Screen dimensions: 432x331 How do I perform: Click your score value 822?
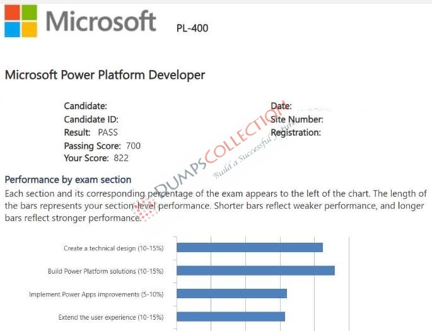121,158
